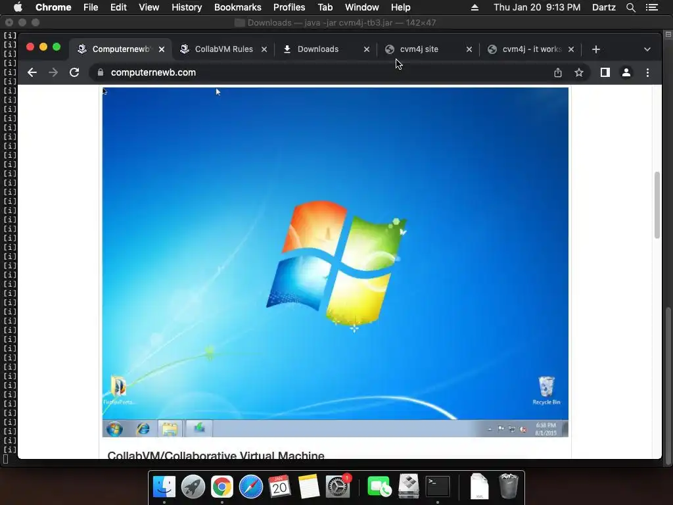Open the Window menu
673x505 pixels.
point(362,7)
